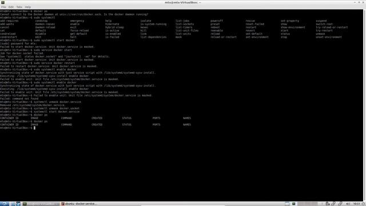
Task: Click "unset-environment" completion text
Action: [x=329, y=37]
